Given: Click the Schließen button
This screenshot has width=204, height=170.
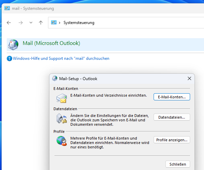Looking at the screenshot, I should point(178,164).
